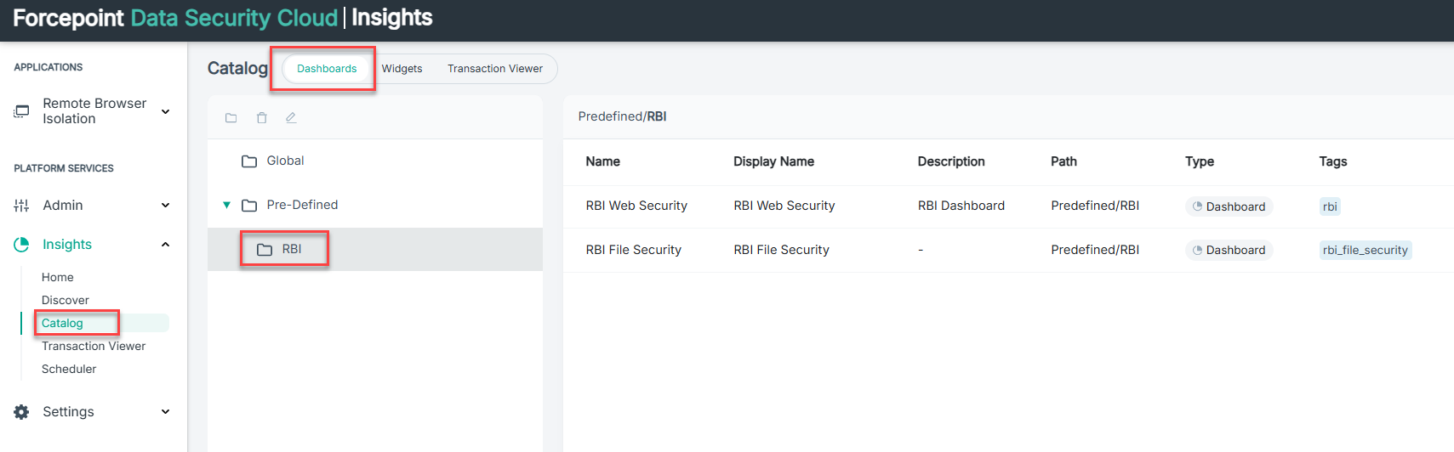Open Transaction Viewer in the sidebar
The width and height of the screenshot is (1454, 452).
(x=94, y=346)
